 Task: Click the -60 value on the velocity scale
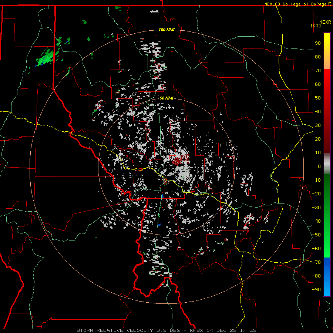[x=316, y=249]
